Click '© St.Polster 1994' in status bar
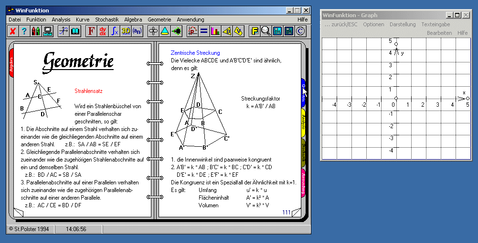 29,229
